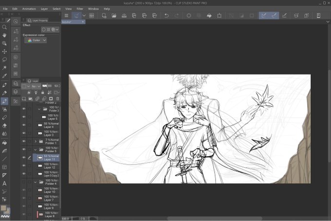Open dropdown arrow beside the Clear command icon

84,16
